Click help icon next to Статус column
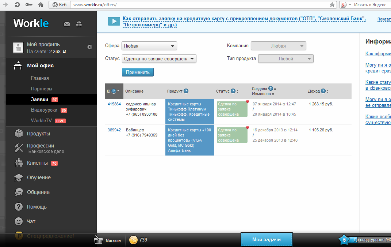The height and width of the screenshot is (247, 391). [x=233, y=91]
